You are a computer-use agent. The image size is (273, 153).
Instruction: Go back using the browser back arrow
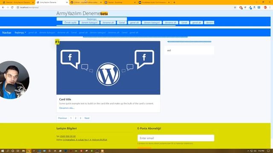[3, 8]
